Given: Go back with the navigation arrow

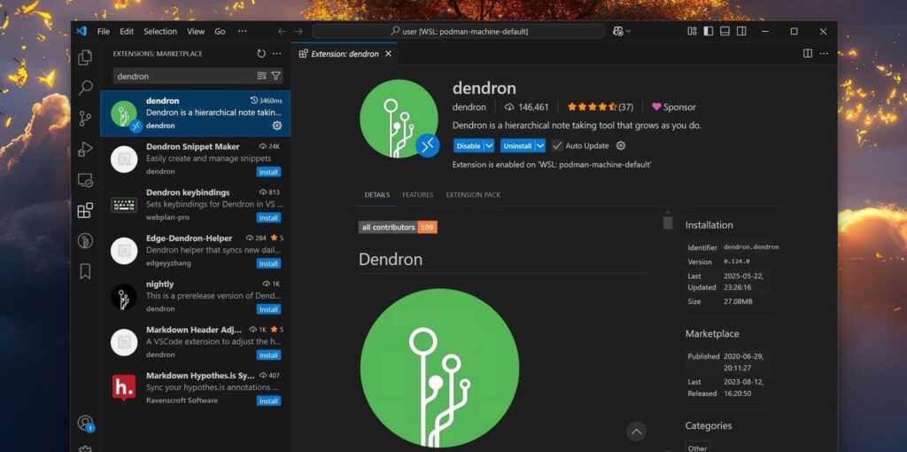Looking at the screenshot, I should [282, 31].
